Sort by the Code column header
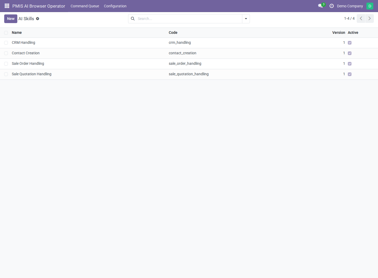378x278 pixels. tap(173, 33)
